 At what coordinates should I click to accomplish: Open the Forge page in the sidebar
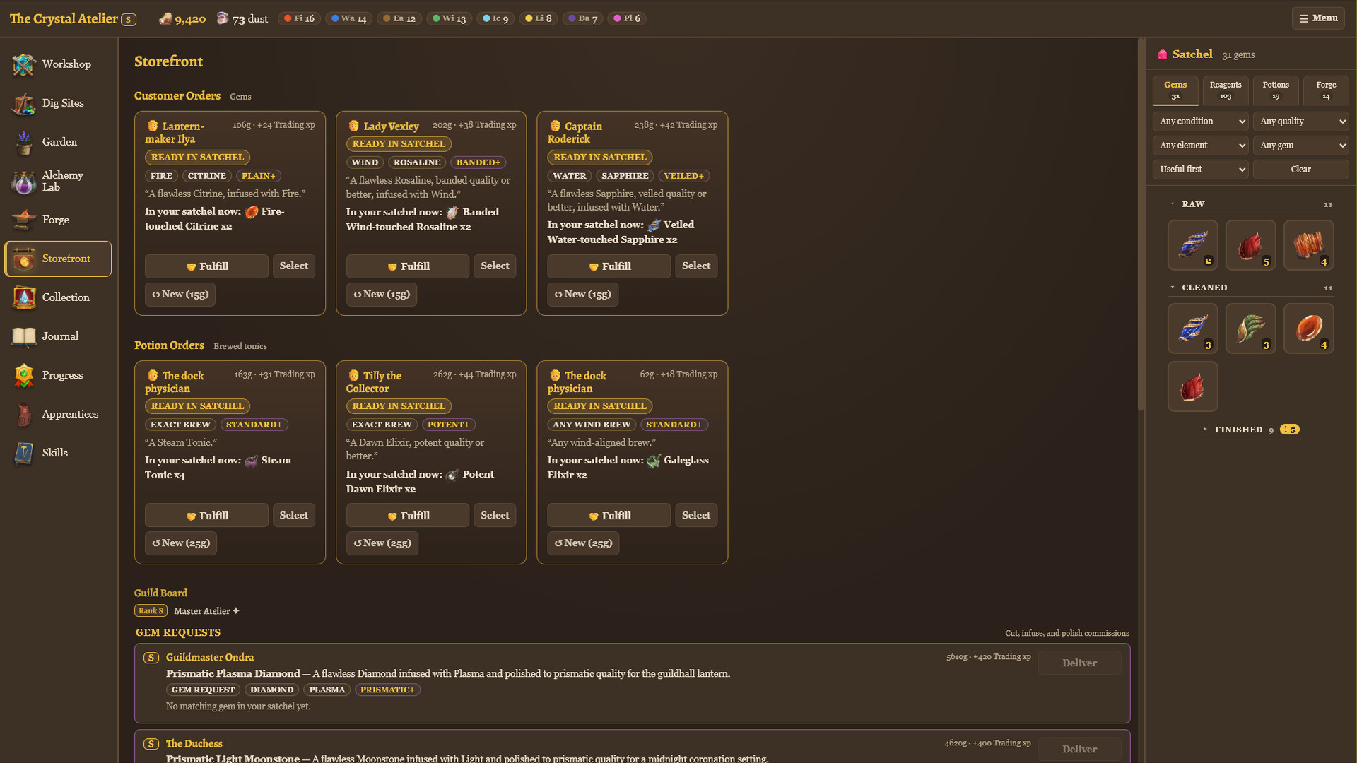58,220
